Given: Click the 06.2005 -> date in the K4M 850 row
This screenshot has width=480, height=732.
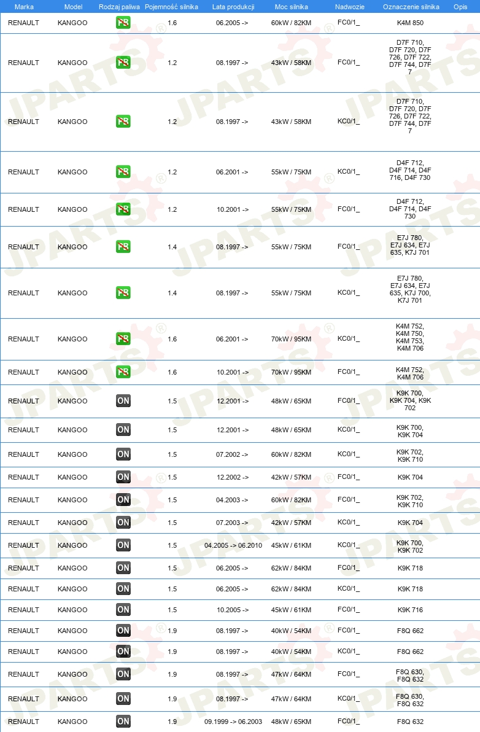Looking at the screenshot, I should pyautogui.click(x=232, y=23).
